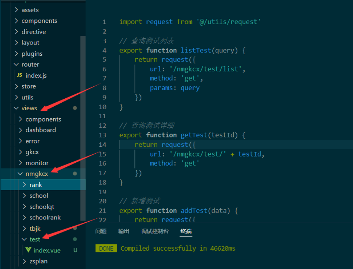Expand the assets folder

(x=16, y=10)
